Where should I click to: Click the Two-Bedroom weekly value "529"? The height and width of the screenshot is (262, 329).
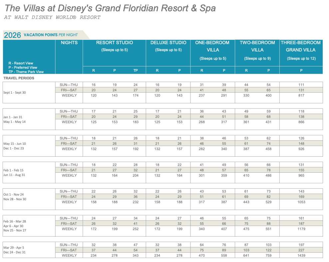pos(269,202)
